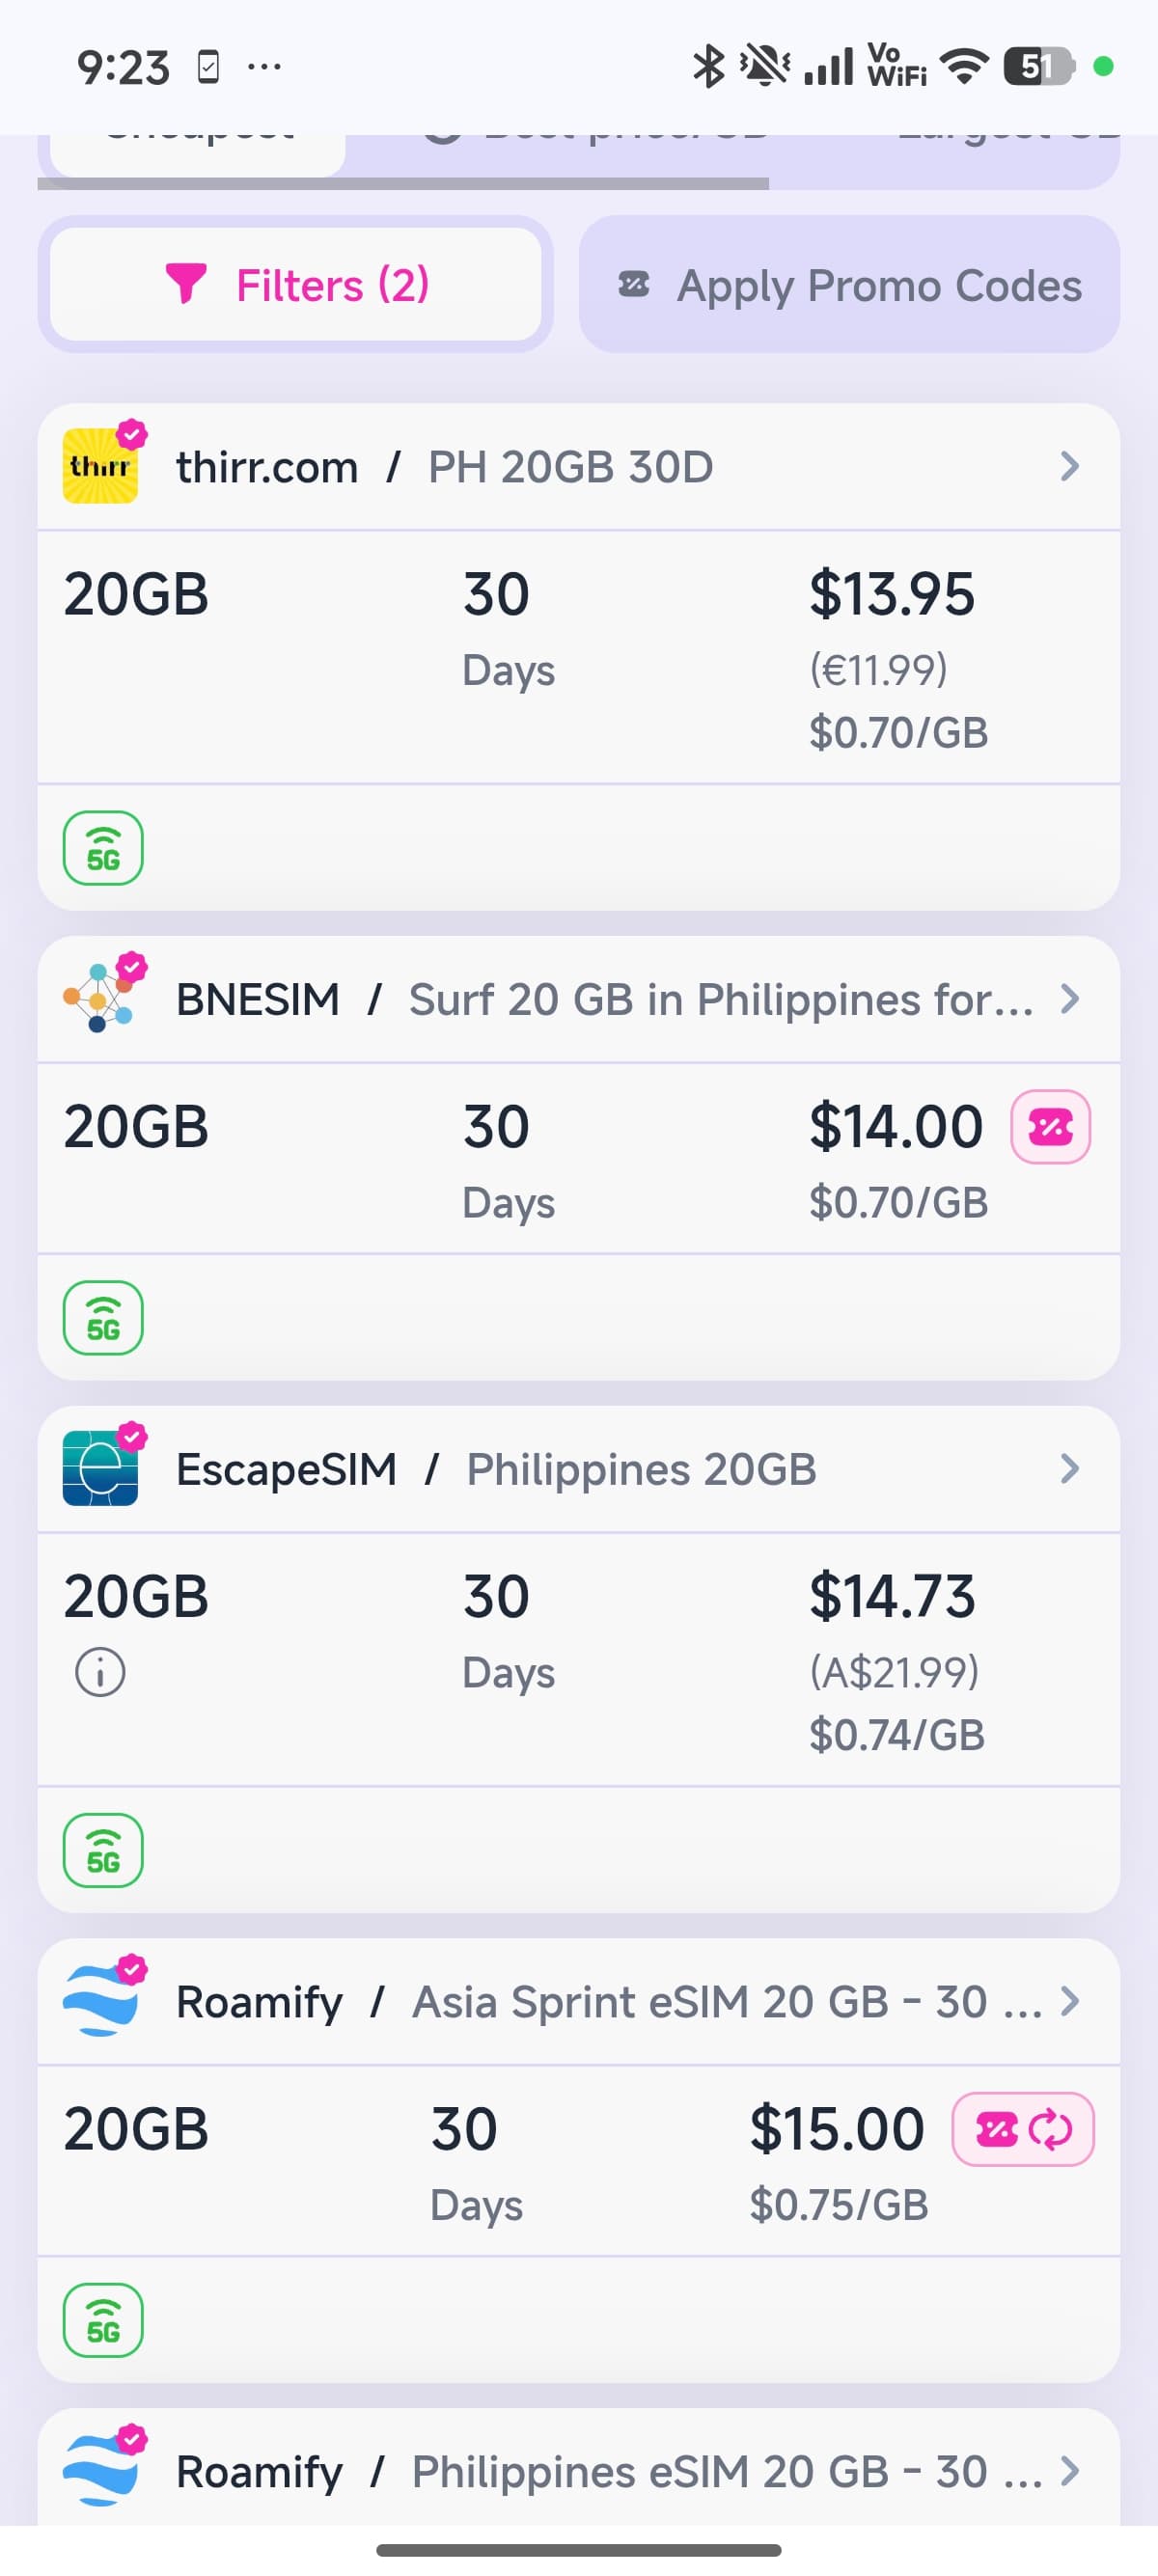Tap the 5G badge on Roamify Asia Sprint plan
Image resolution: width=1158 pixels, height=2576 pixels.
[103, 2320]
